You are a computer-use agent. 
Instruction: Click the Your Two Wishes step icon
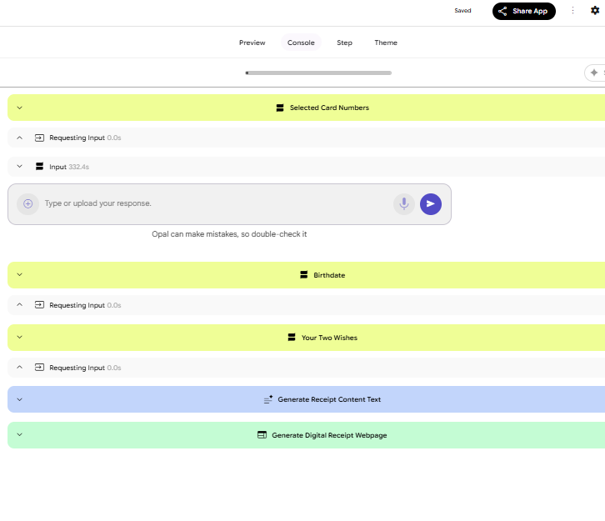[292, 338]
